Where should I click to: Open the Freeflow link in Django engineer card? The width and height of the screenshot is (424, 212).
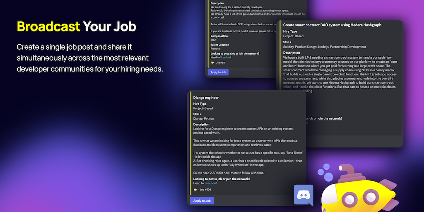click(210, 183)
